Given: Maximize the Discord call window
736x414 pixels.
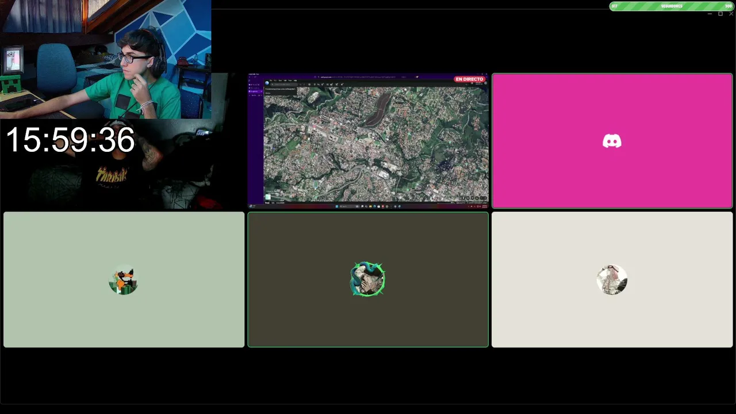Looking at the screenshot, I should tap(720, 14).
